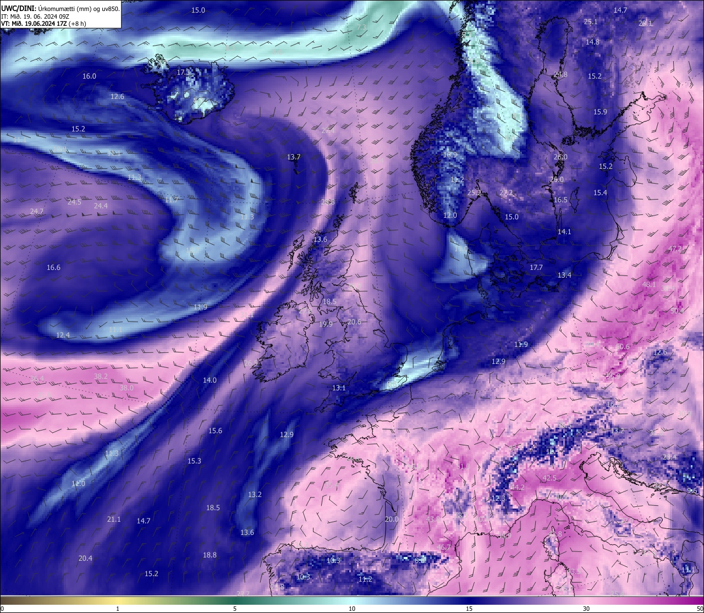Click the 16.5 value over Sweden
This screenshot has width=704, height=613.
click(x=560, y=200)
